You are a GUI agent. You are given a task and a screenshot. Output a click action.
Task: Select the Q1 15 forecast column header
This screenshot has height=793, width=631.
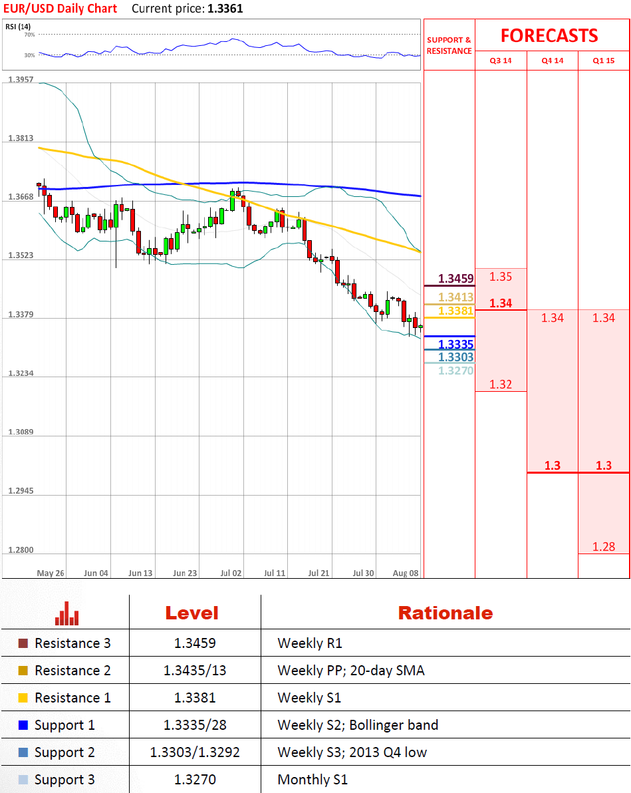tap(604, 61)
